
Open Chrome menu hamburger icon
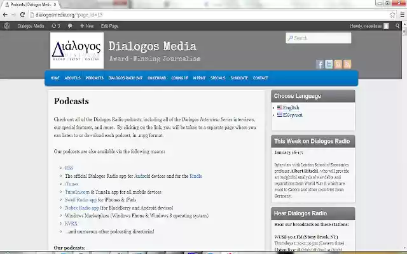402,15
